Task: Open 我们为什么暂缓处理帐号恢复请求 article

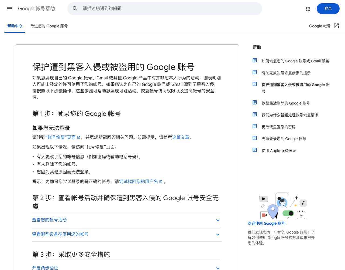Action: [x=290, y=115]
